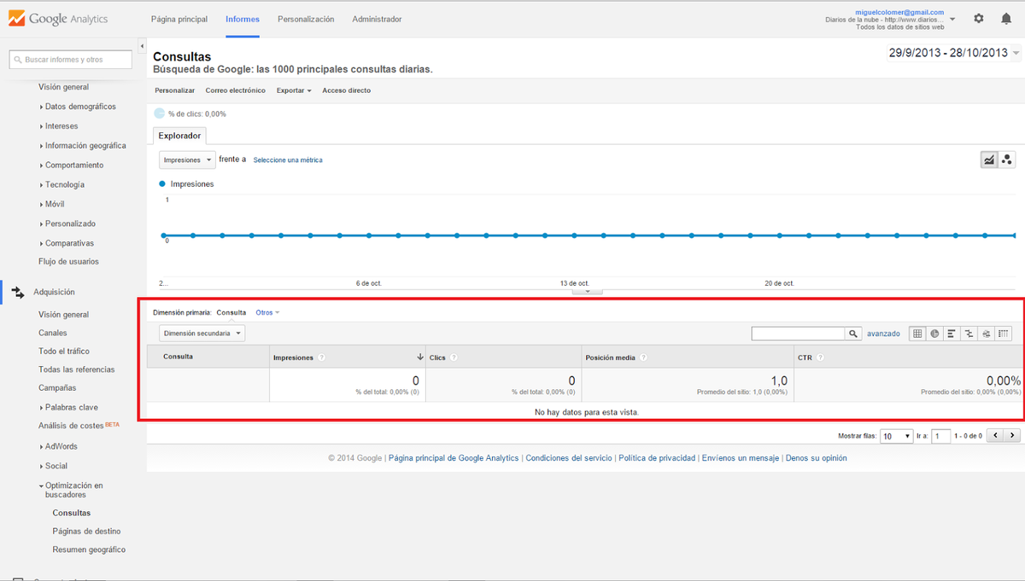Switch table to pie chart view
This screenshot has width=1025, height=581.
[934, 334]
